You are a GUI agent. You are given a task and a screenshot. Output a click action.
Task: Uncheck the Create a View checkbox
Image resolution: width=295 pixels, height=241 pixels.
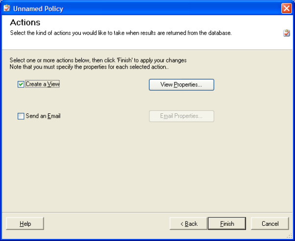[21, 84]
